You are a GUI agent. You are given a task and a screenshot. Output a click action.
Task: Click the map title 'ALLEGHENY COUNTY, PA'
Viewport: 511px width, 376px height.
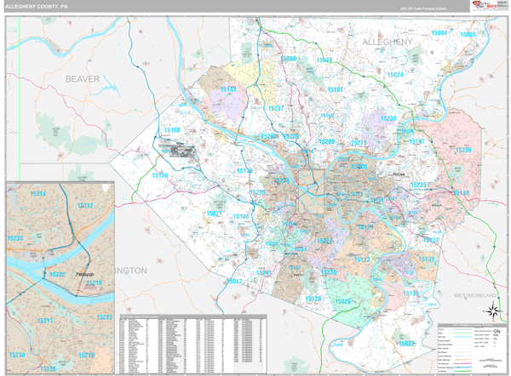point(36,6)
